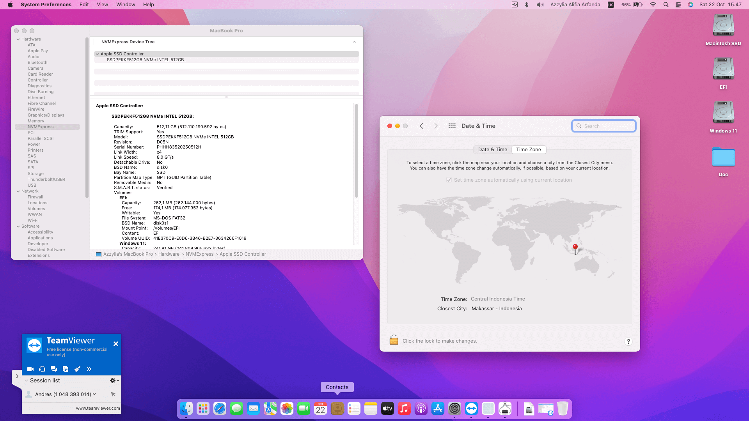Viewport: 749px width, 421px height.
Task: Select Bluetooth in the Hardware list
Action: point(37,62)
